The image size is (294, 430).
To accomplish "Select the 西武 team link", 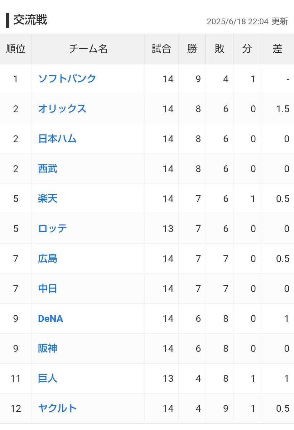I will click(x=48, y=169).
